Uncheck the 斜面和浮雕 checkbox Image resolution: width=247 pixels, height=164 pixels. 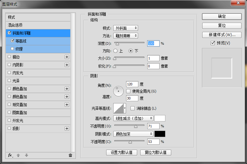pos(10,33)
